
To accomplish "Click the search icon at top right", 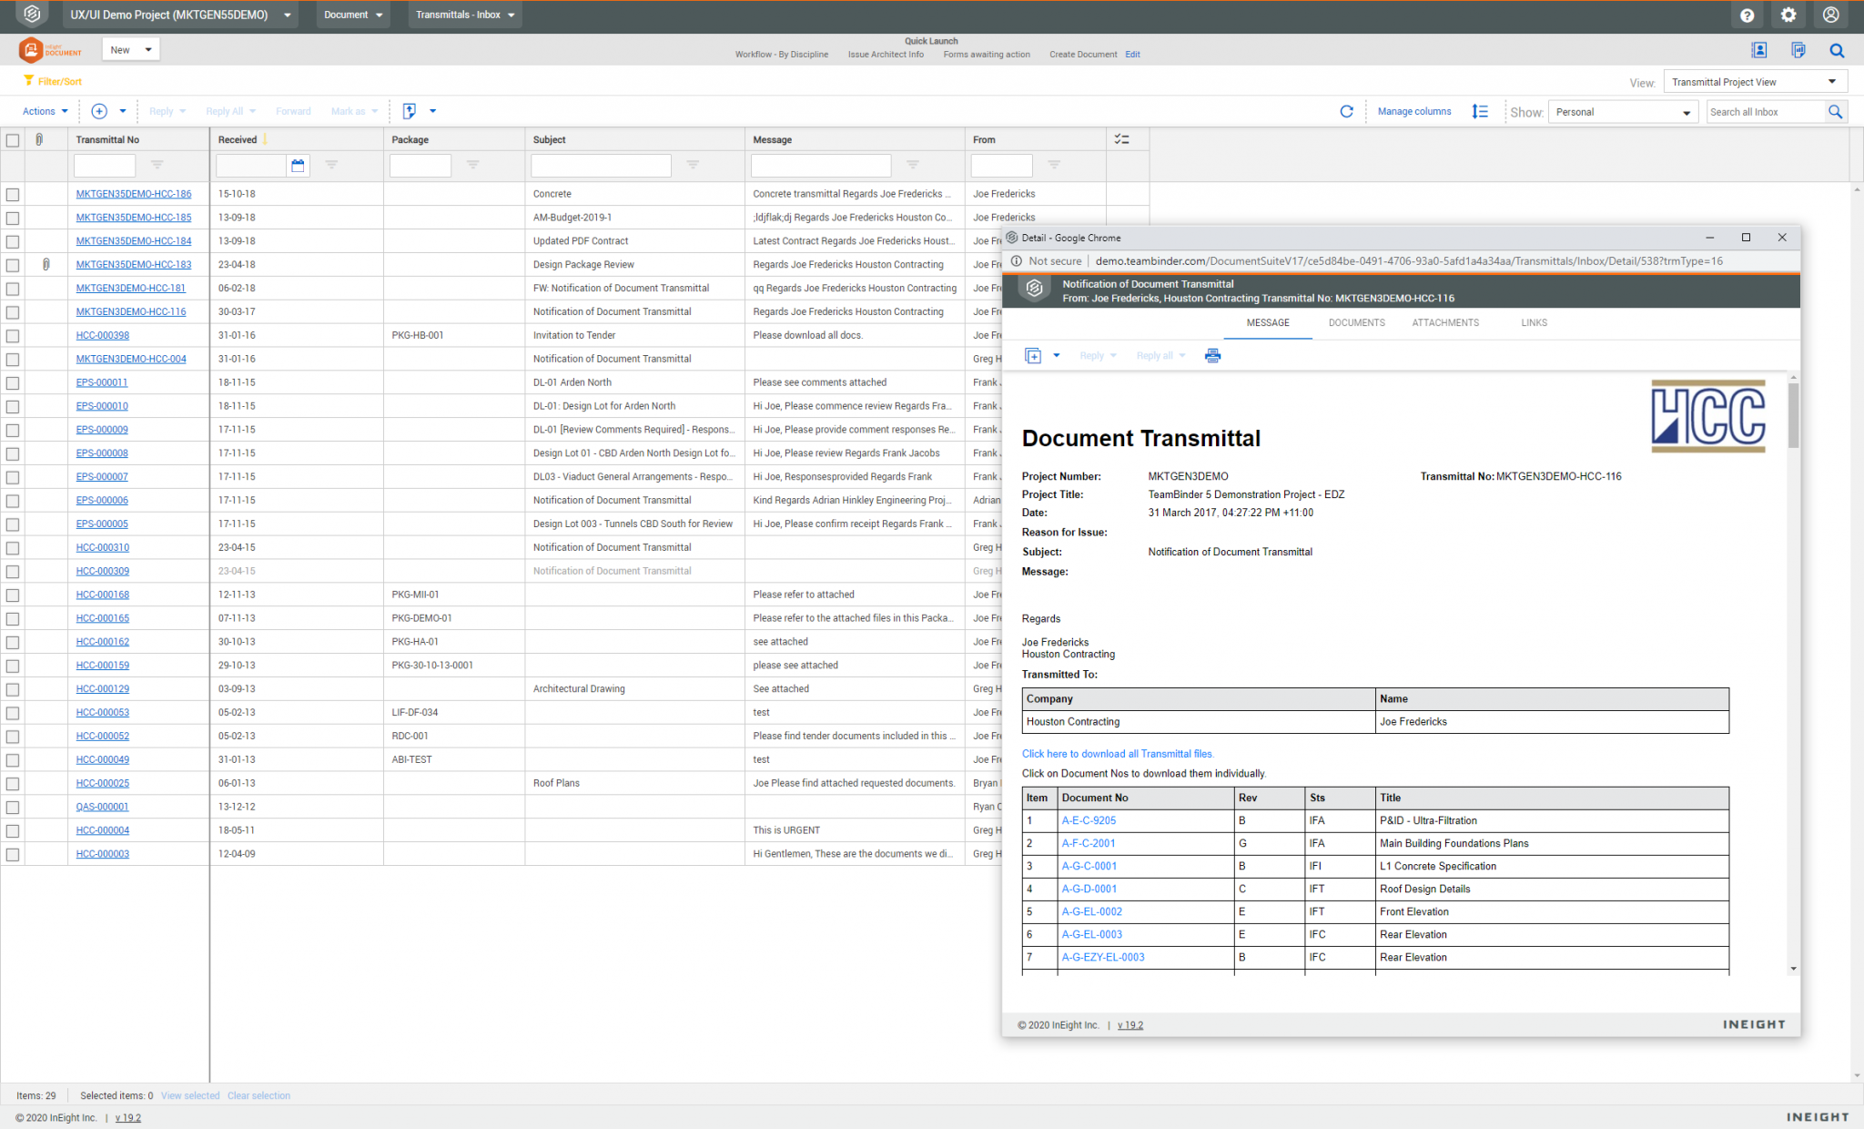I will click(x=1836, y=50).
